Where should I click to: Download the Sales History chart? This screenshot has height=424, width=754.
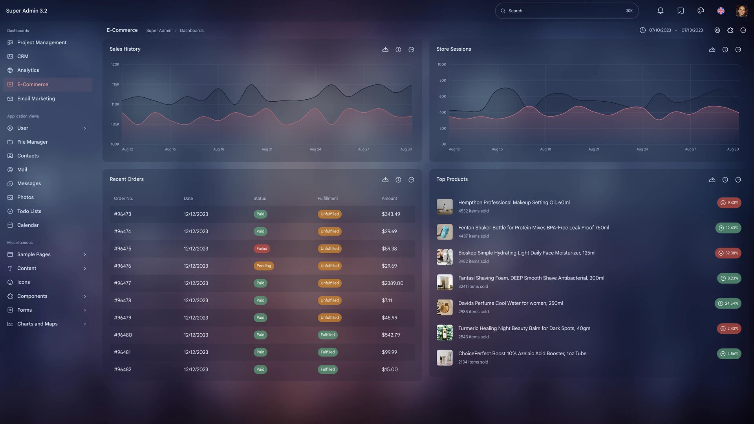coord(385,49)
